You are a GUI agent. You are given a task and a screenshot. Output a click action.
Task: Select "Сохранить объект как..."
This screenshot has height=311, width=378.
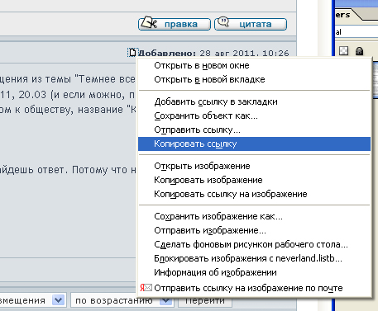click(x=254, y=115)
